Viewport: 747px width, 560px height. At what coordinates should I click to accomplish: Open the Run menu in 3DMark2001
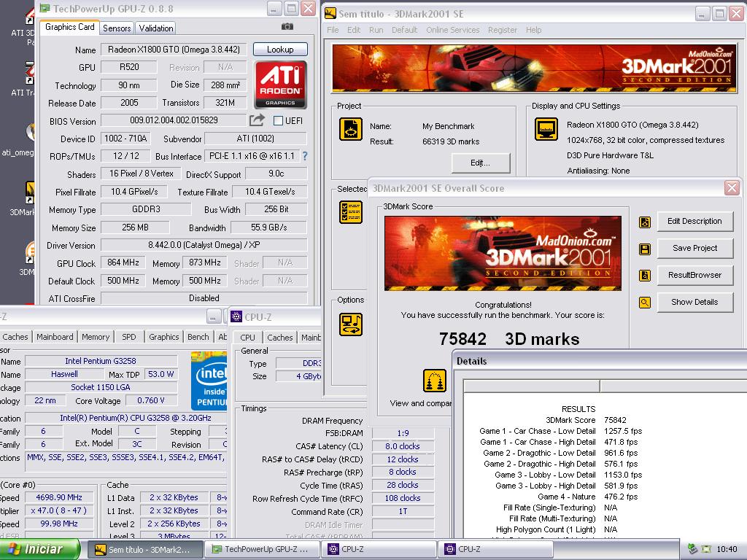click(376, 30)
